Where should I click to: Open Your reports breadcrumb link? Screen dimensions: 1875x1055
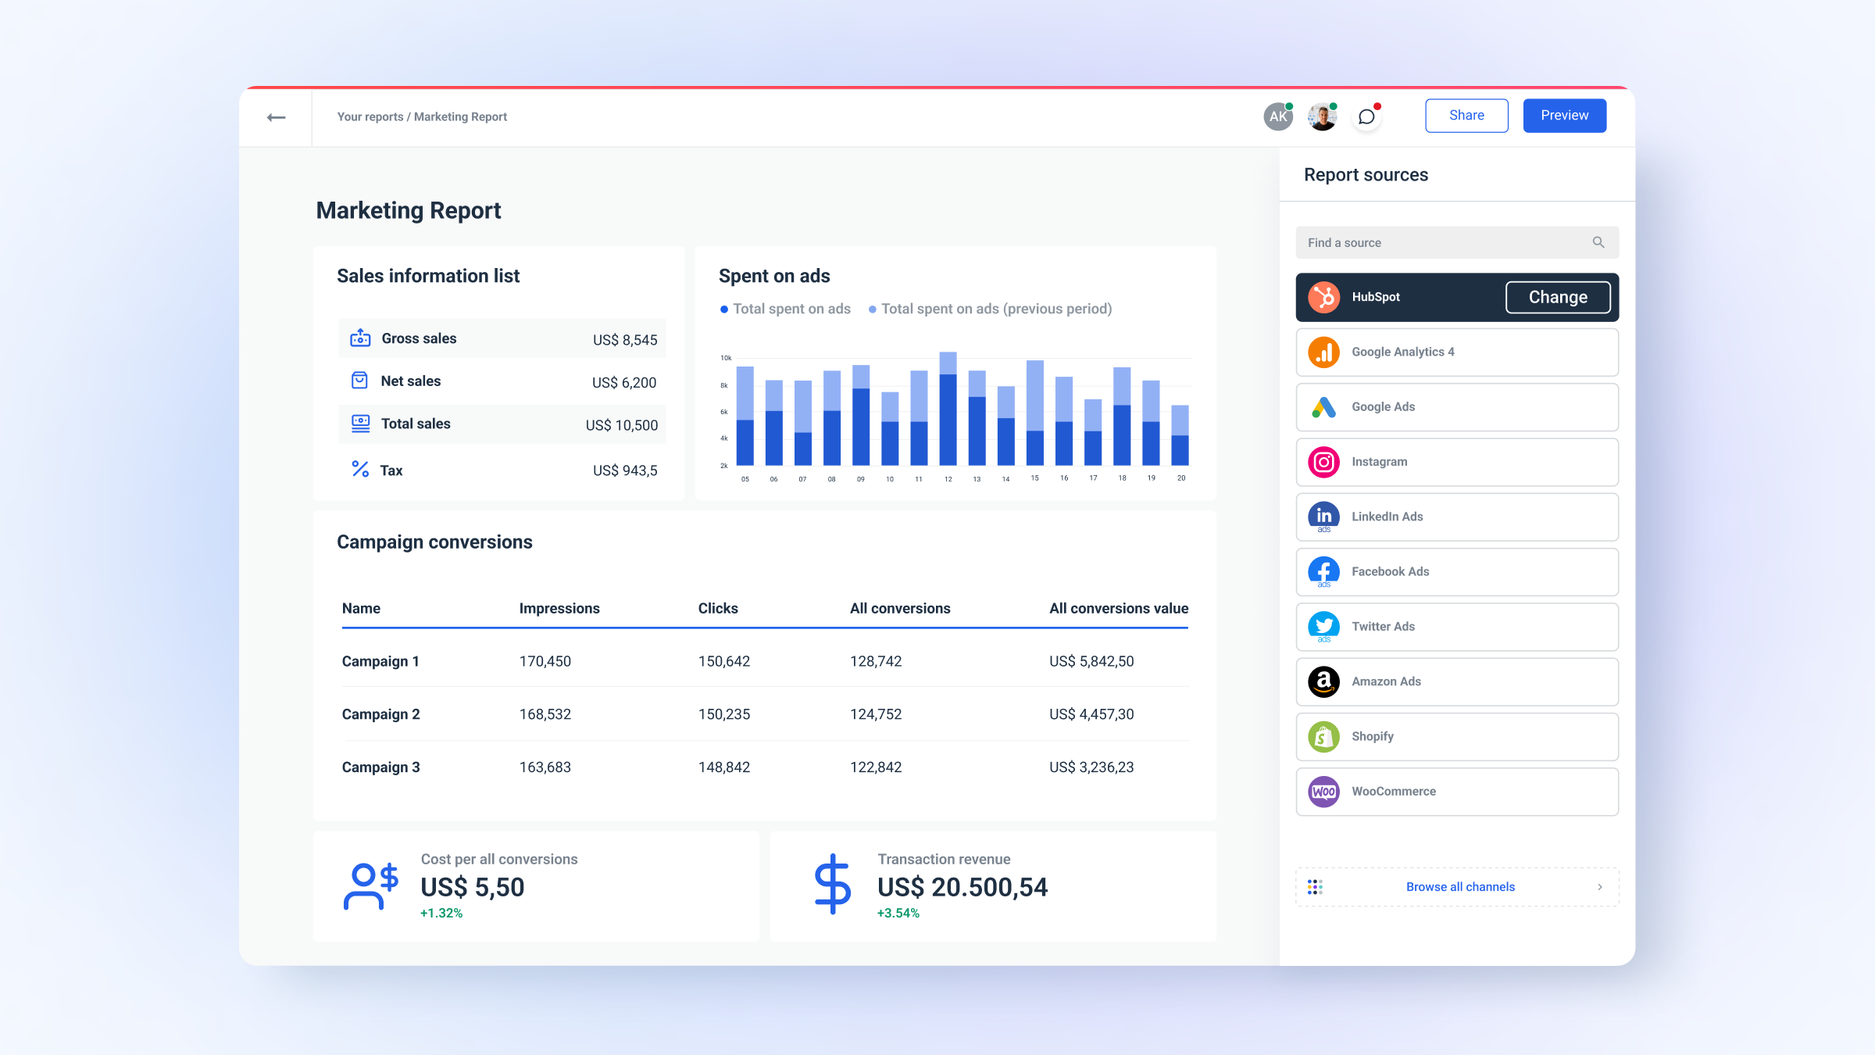(368, 116)
